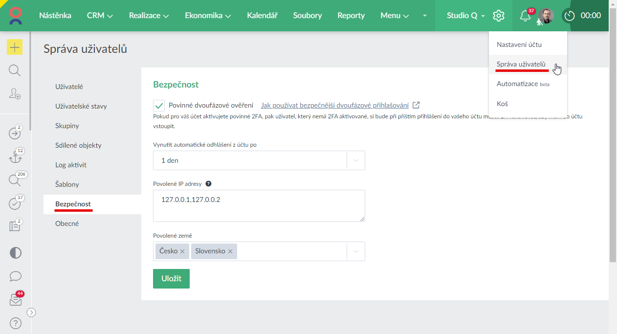Start the time tracker stopwatch icon
The width and height of the screenshot is (617, 334).
pos(569,16)
